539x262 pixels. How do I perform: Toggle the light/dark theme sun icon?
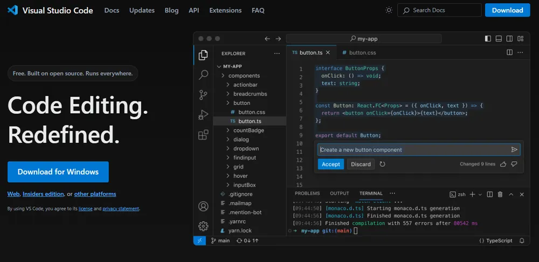pyautogui.click(x=389, y=10)
